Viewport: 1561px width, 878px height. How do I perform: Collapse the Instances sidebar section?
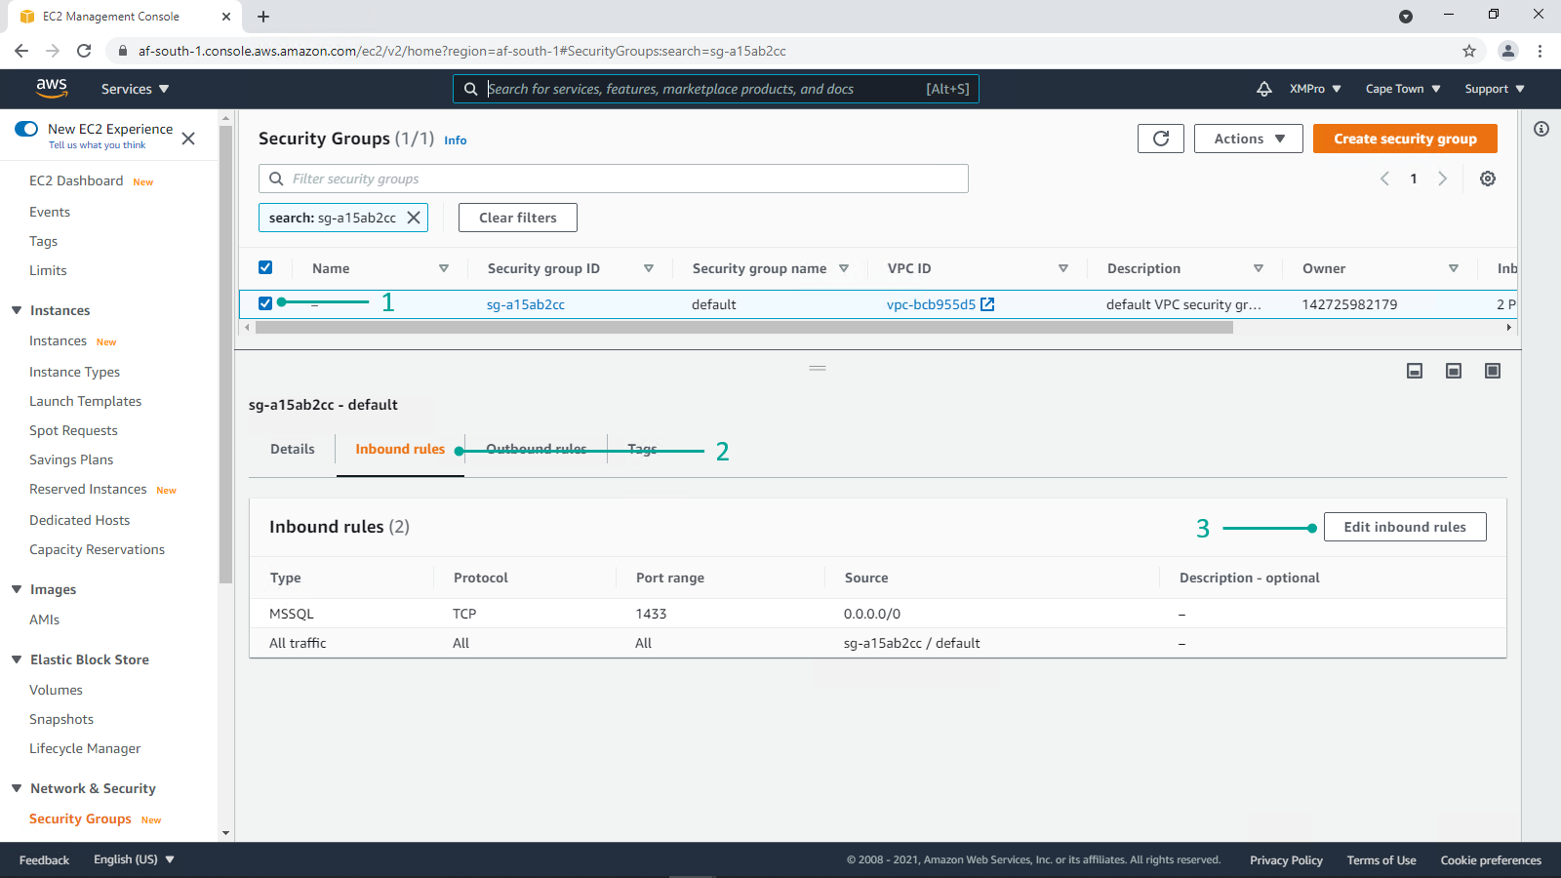tap(17, 310)
